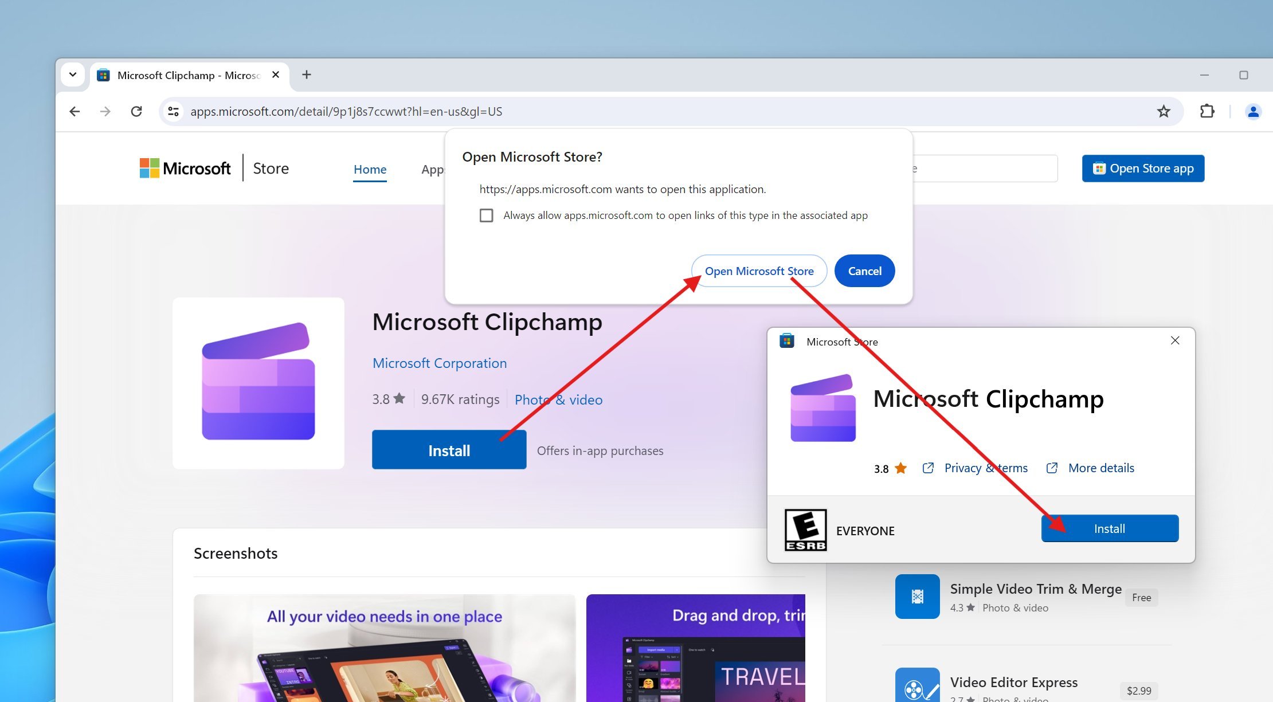Select the Home navigation tab
The image size is (1273, 702).
pos(370,169)
